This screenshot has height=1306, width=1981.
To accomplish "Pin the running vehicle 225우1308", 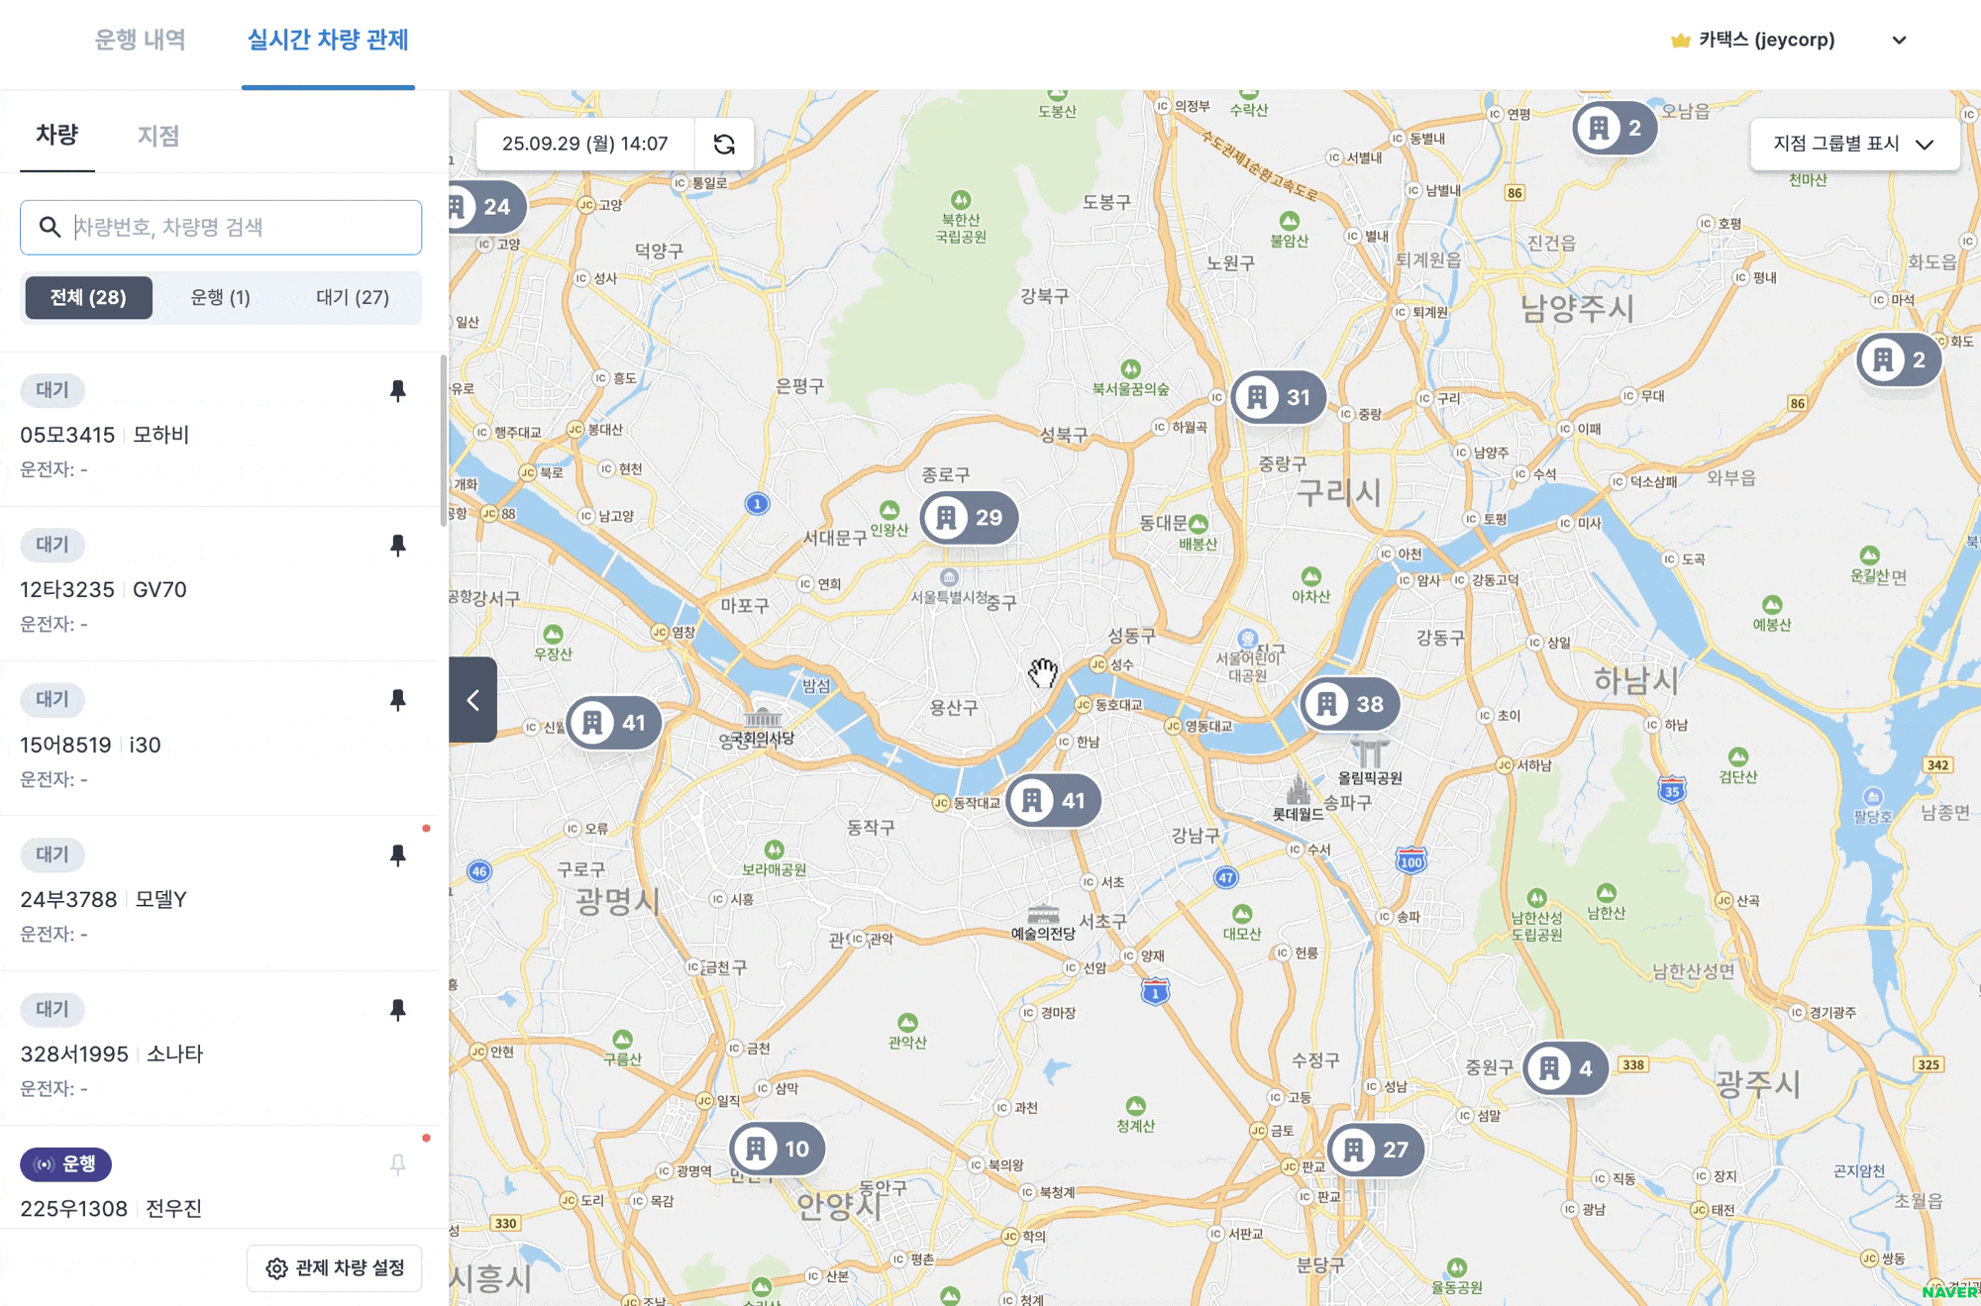I will (x=398, y=1164).
